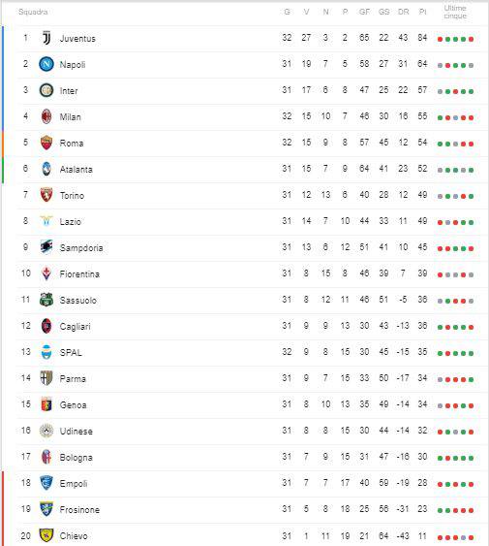The width and height of the screenshot is (489, 546).
Task: Select the Inter team badge
Action: 46,90
